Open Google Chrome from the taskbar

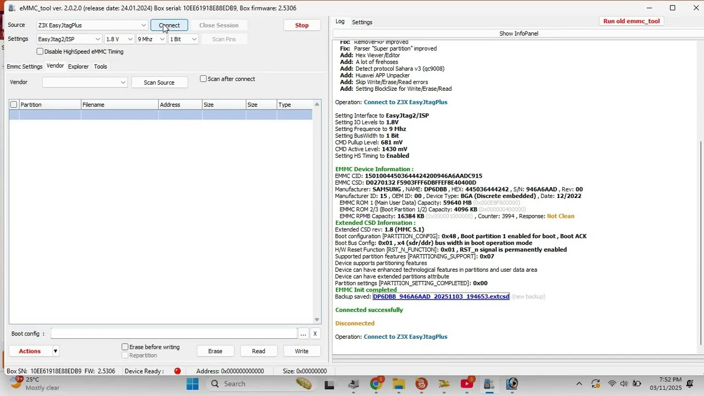click(x=376, y=384)
